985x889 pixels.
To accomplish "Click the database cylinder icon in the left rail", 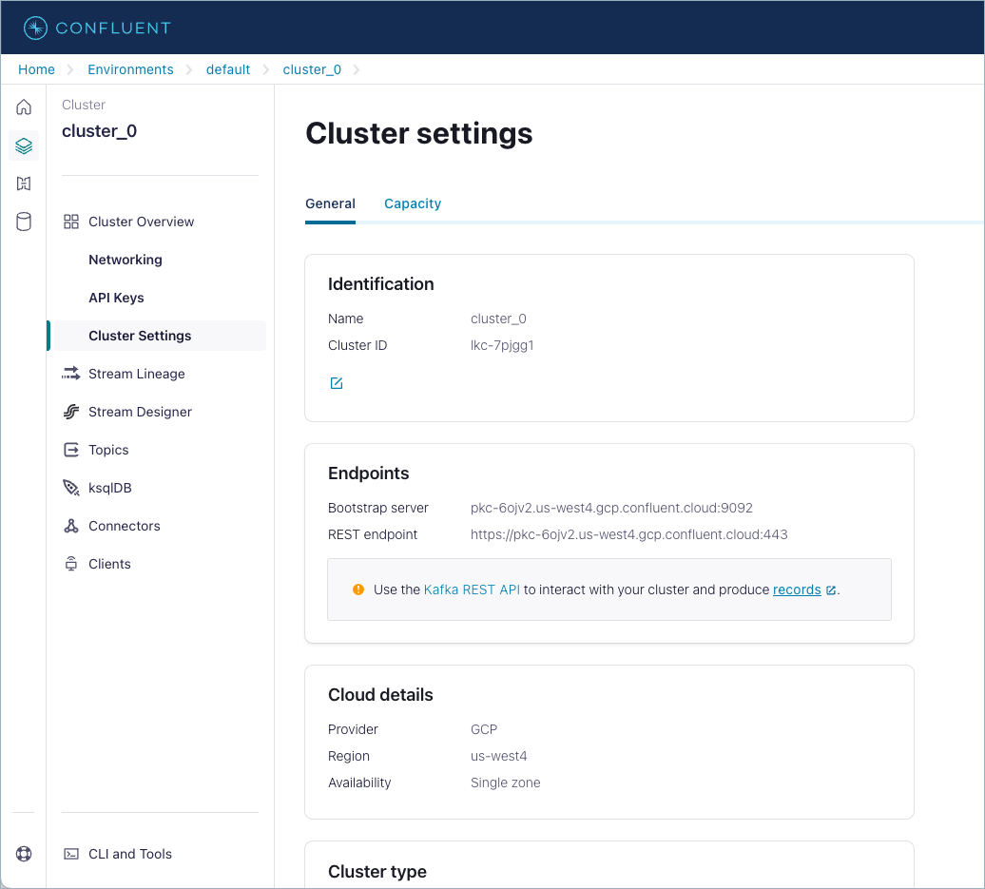I will coord(23,222).
